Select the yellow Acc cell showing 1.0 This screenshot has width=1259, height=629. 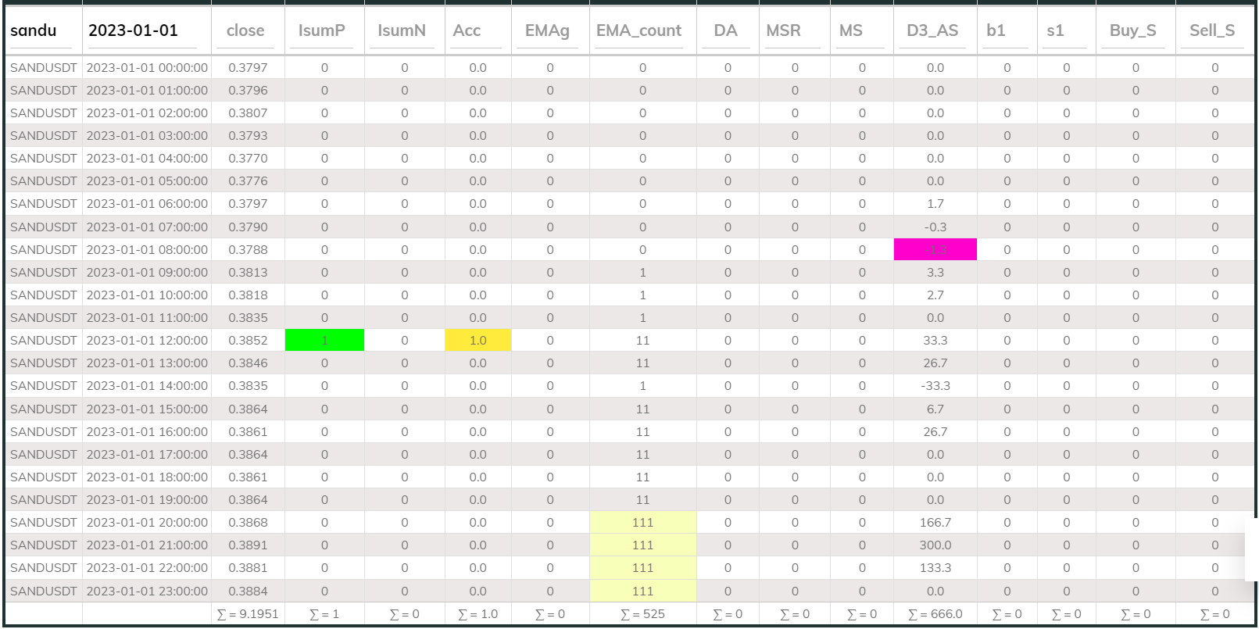477,341
